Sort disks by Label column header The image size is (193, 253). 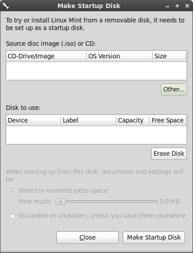[88, 120]
